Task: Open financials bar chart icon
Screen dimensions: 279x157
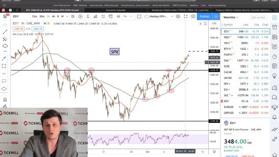Action: point(95,17)
